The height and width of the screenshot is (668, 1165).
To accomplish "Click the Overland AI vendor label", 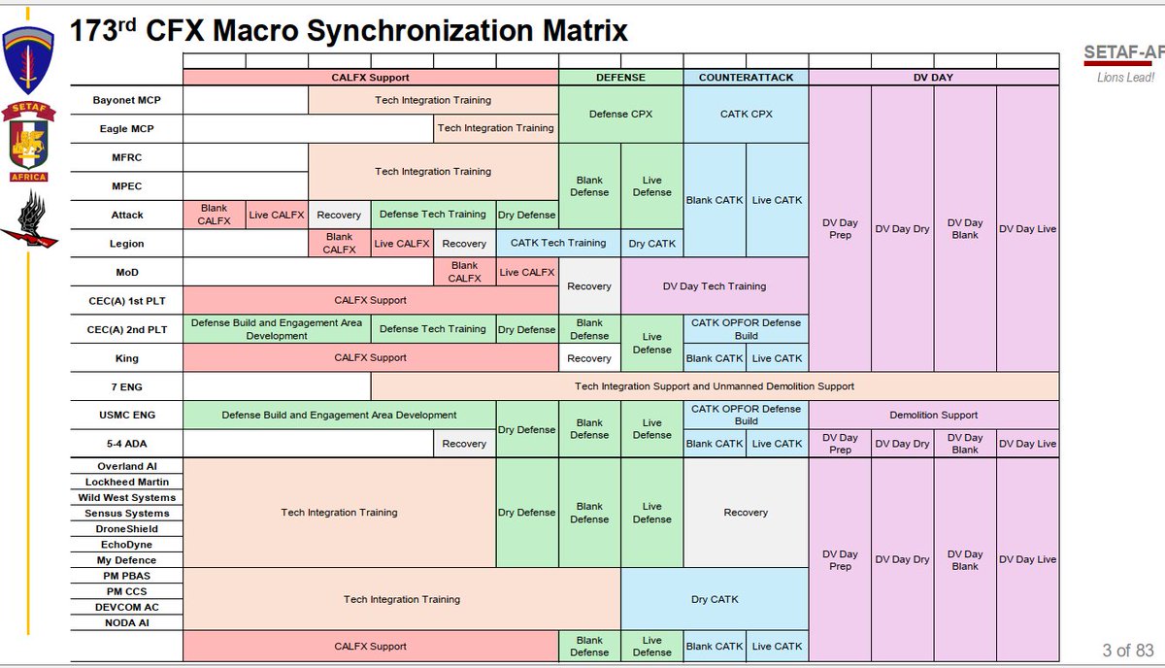I will 126,466.
